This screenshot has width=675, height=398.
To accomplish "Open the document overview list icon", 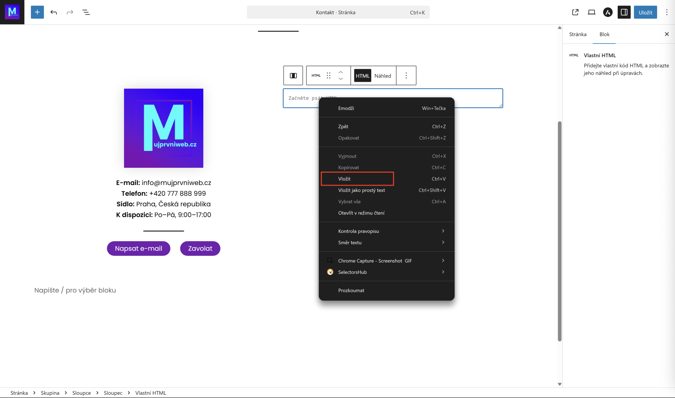I will (x=86, y=12).
